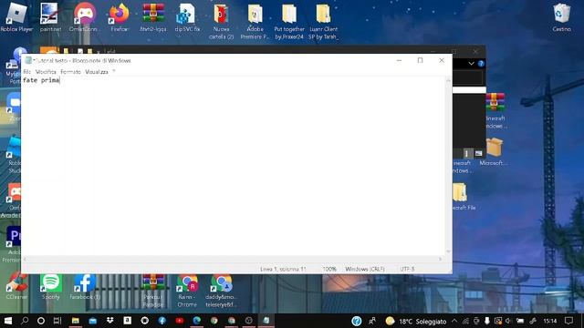Viewport: 584px width, 328px height.
Task: Switch to Notepad via its taskbar icon
Action: click(x=266, y=321)
